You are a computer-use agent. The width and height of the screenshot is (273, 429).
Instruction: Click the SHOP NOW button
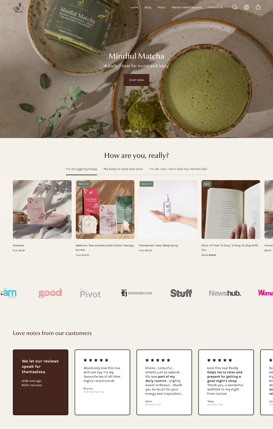tap(136, 80)
